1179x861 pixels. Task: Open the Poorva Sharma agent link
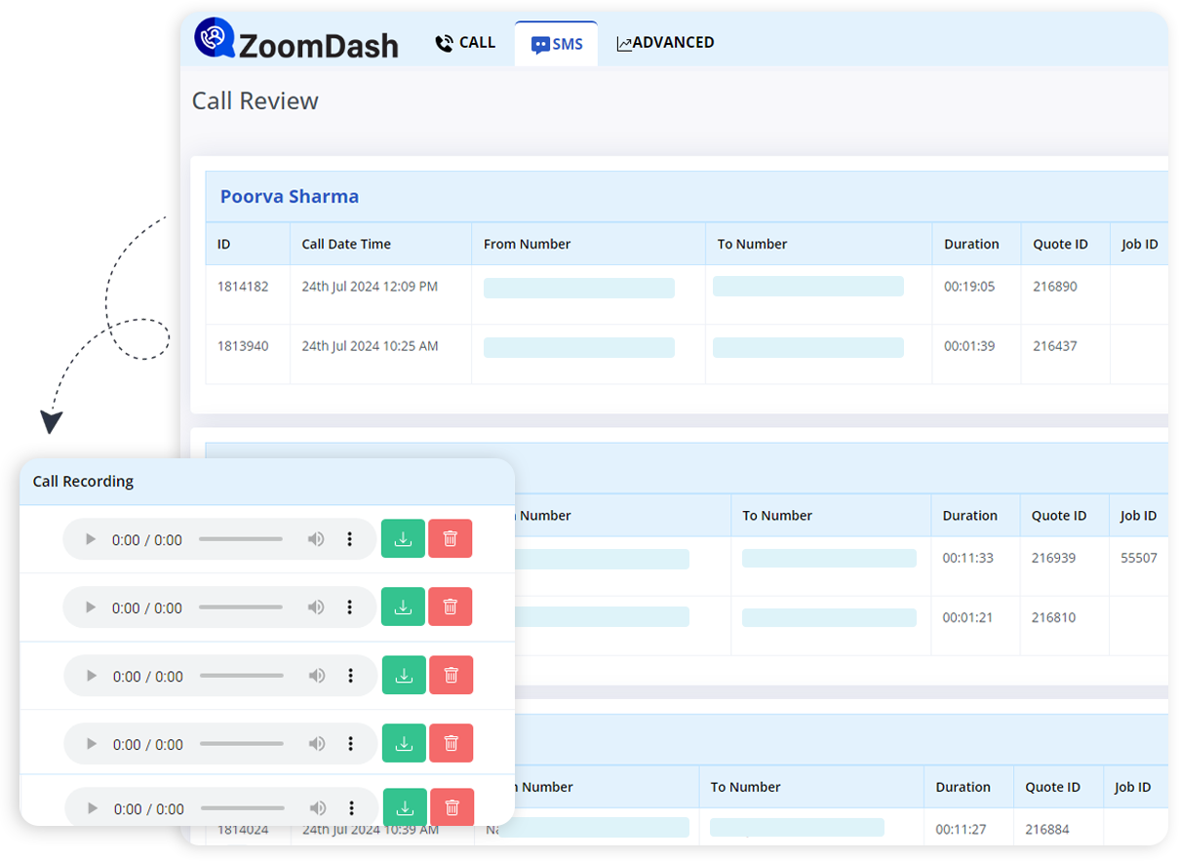[x=290, y=196]
